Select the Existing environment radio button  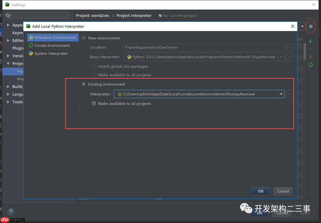click(84, 84)
